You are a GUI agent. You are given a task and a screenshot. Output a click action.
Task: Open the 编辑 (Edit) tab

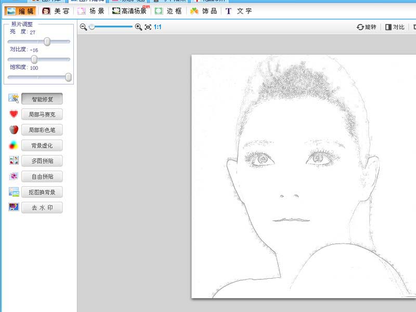[x=20, y=11]
